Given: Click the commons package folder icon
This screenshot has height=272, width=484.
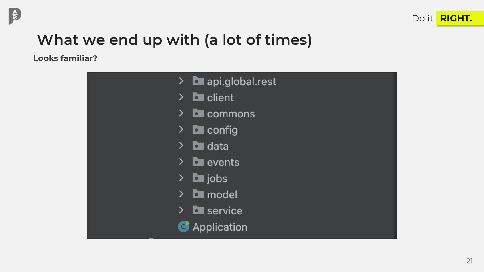Looking at the screenshot, I should 198,113.
